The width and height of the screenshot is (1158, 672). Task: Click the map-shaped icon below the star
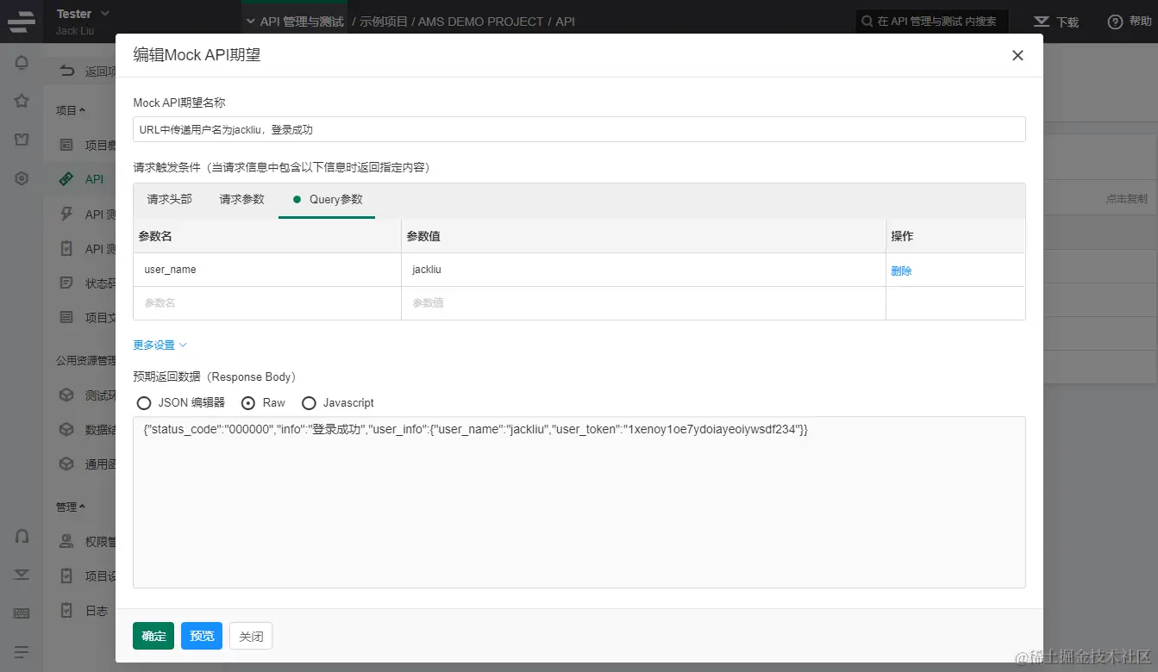coord(22,140)
